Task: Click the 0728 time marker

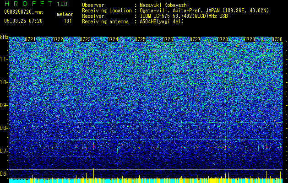Action: [223, 39]
